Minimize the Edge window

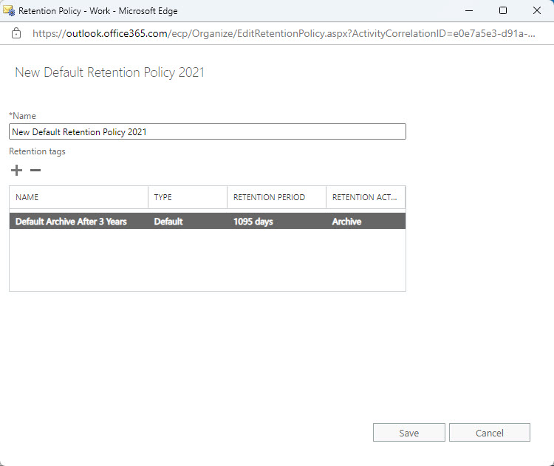point(469,10)
